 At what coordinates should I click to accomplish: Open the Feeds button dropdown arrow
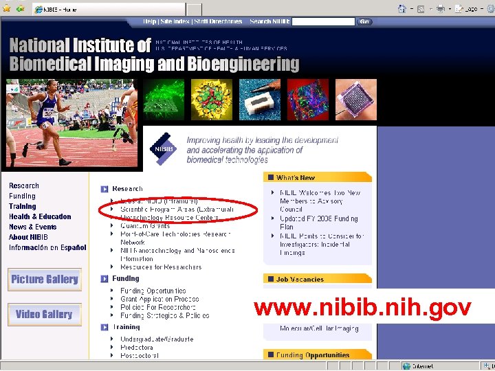[x=430, y=9]
